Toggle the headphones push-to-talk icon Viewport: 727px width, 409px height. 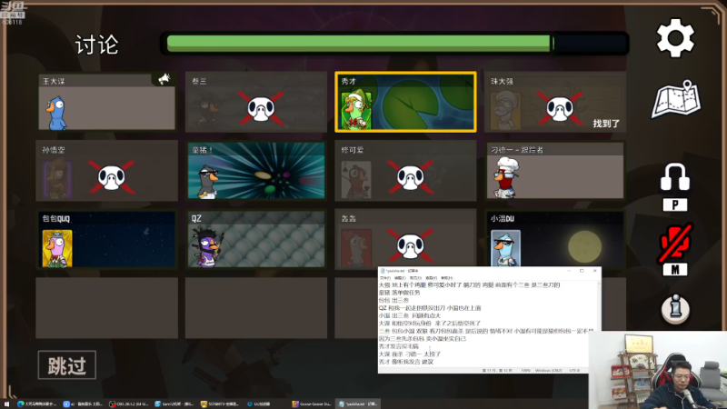tap(675, 176)
